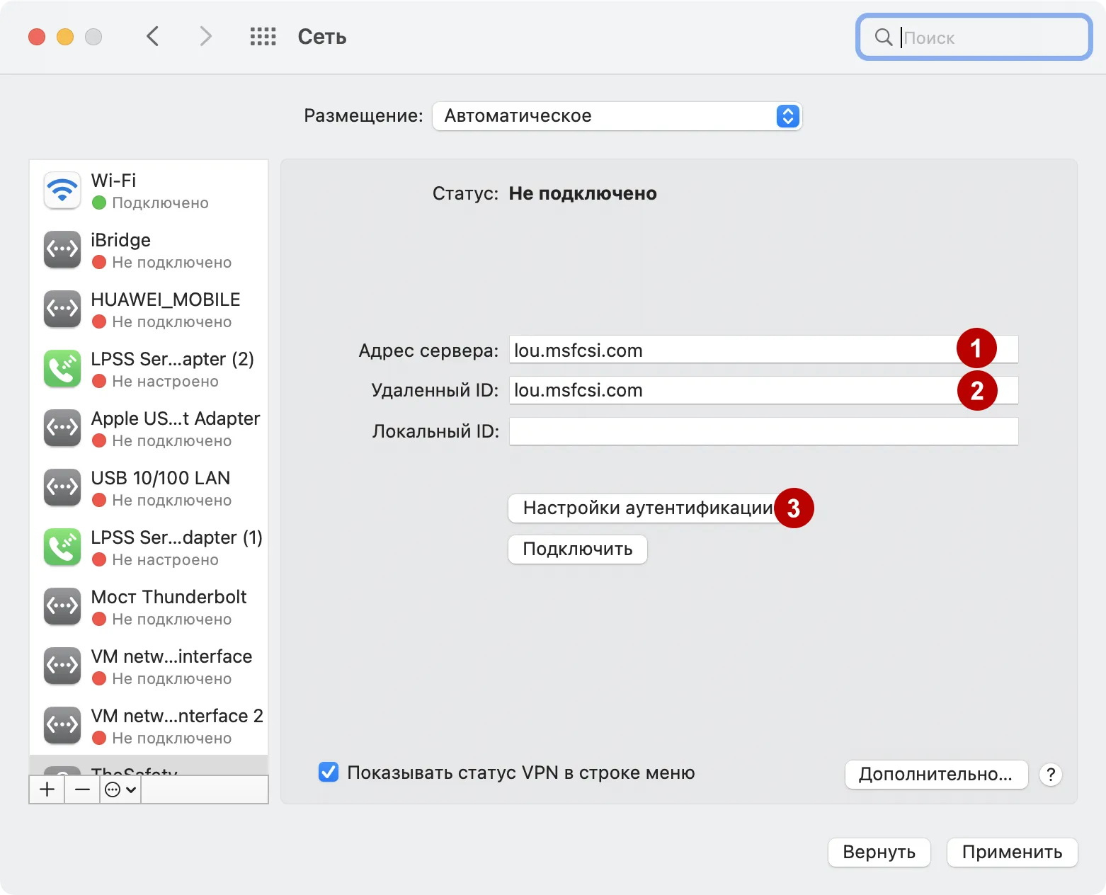Image resolution: width=1106 pixels, height=895 pixels.
Task: Open help via the question mark
Action: point(1051,775)
